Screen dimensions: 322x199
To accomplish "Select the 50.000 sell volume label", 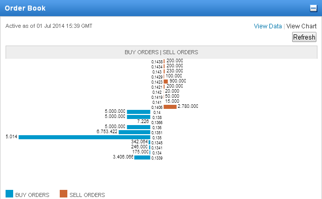I will tap(172, 96).
